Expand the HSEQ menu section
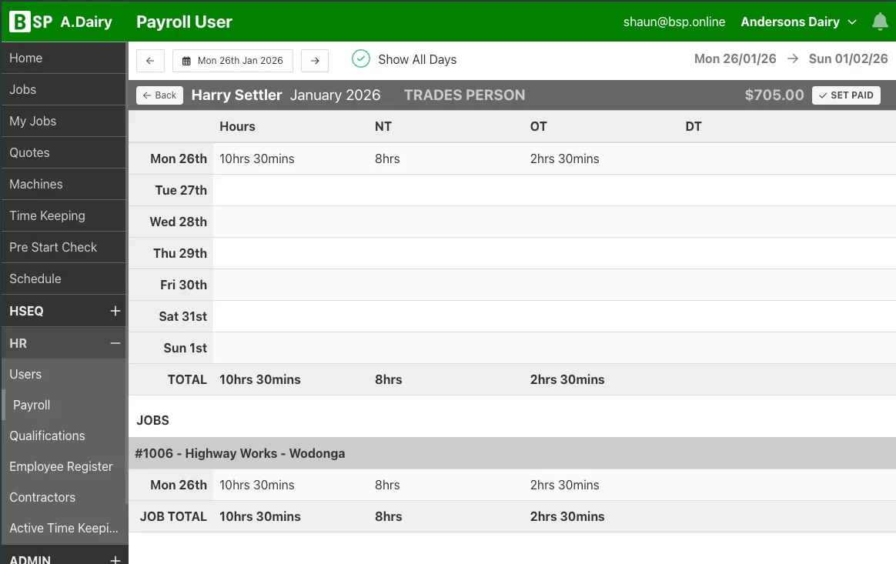 pos(115,311)
